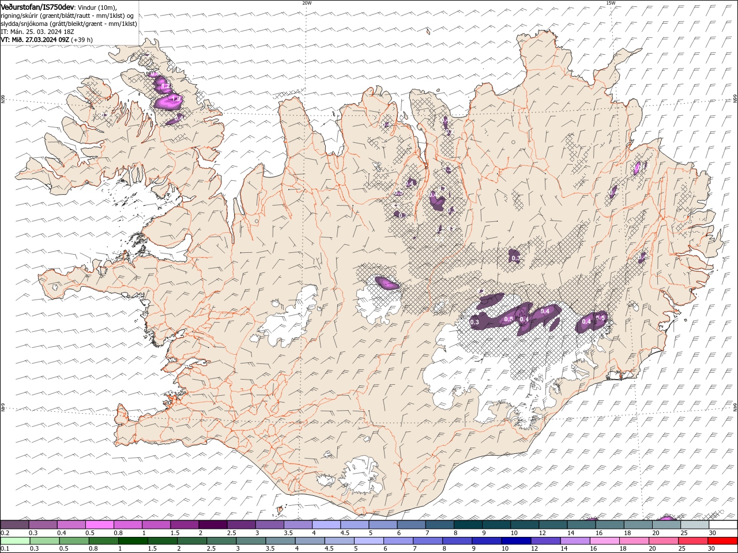Click the grey-teal 3 swatch in lower legend

251,541
